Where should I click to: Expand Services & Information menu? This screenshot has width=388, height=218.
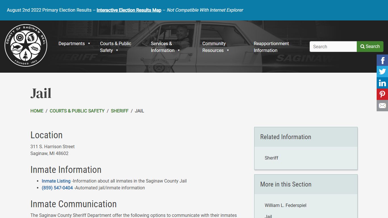tap(165, 47)
